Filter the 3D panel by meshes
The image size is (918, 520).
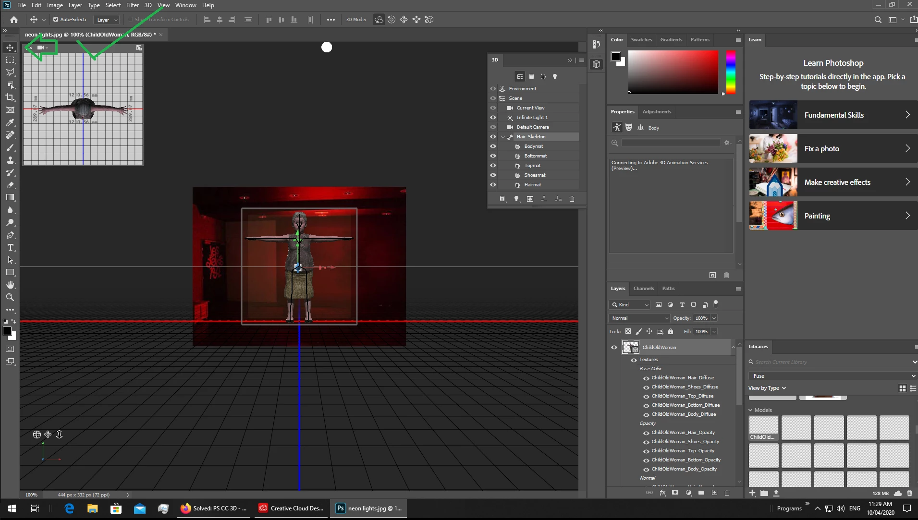[x=531, y=77]
